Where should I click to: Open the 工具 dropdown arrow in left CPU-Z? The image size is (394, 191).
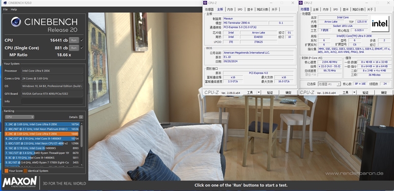(x=259, y=93)
